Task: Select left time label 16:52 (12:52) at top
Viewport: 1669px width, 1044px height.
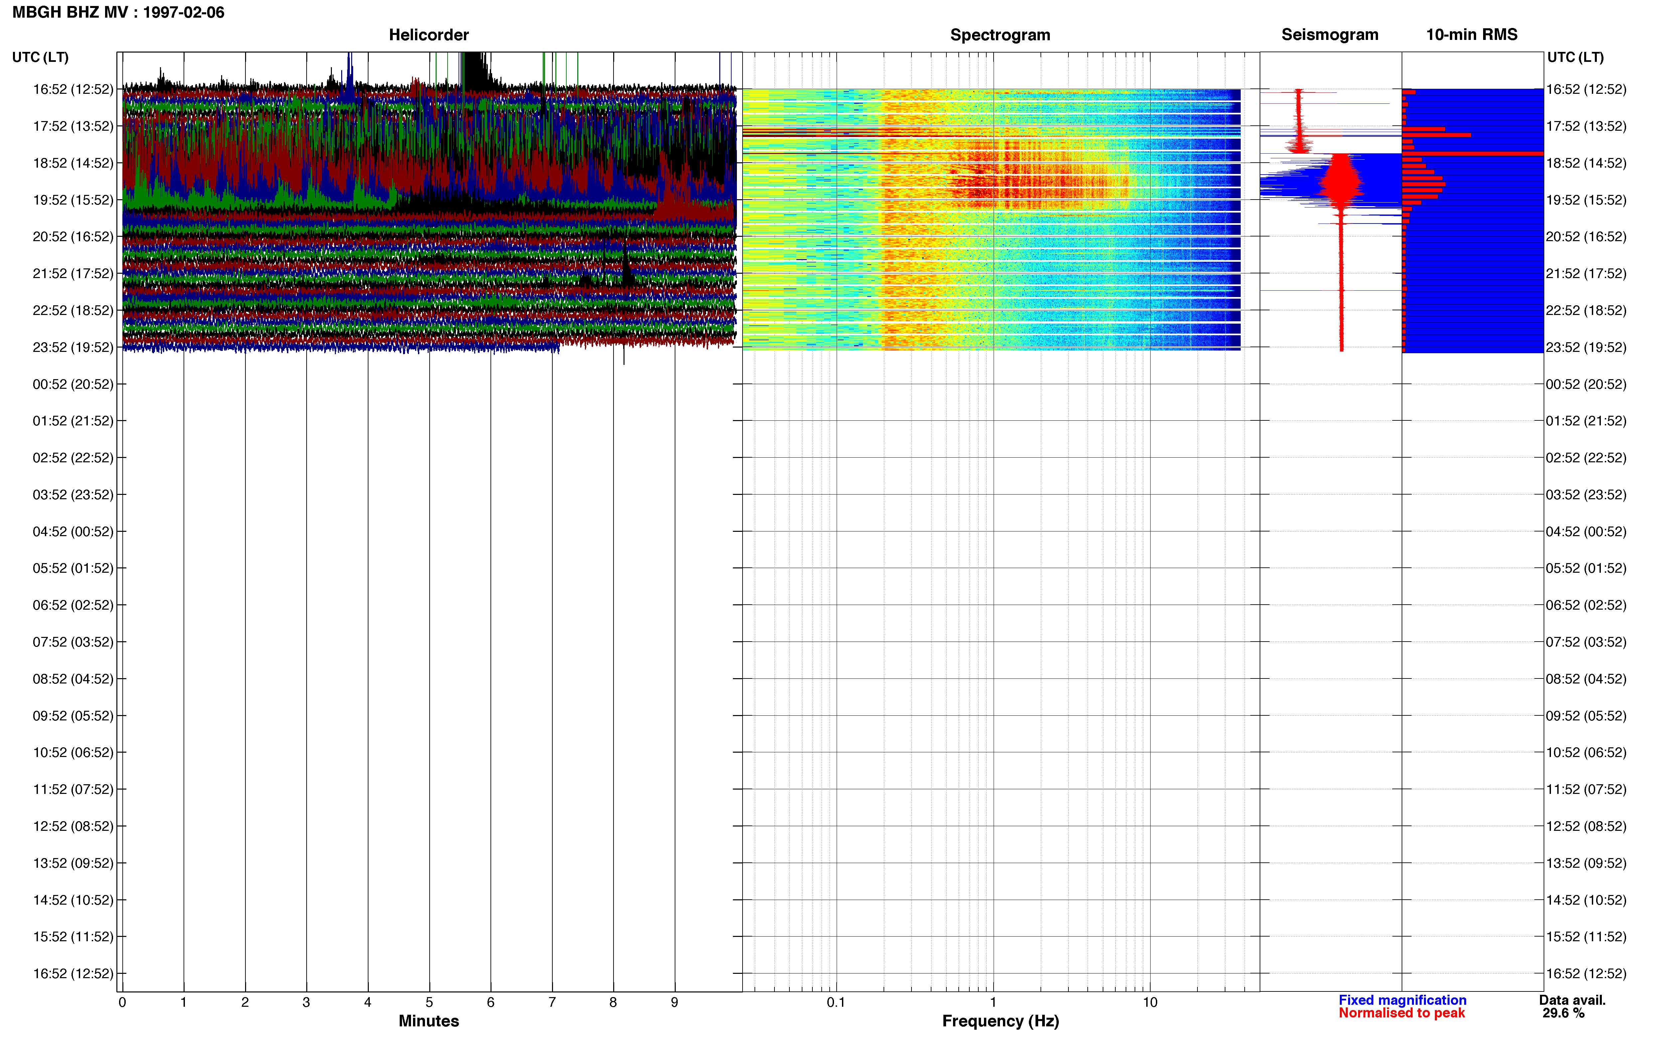Action: 73,89
